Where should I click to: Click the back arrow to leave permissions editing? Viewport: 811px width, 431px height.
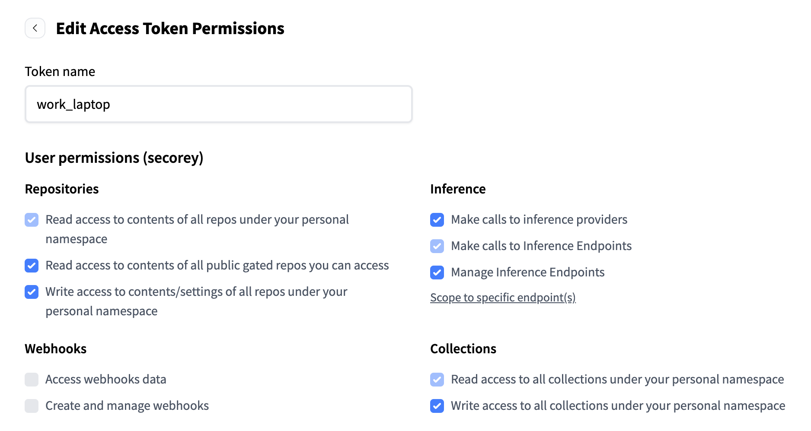pyautogui.click(x=35, y=28)
